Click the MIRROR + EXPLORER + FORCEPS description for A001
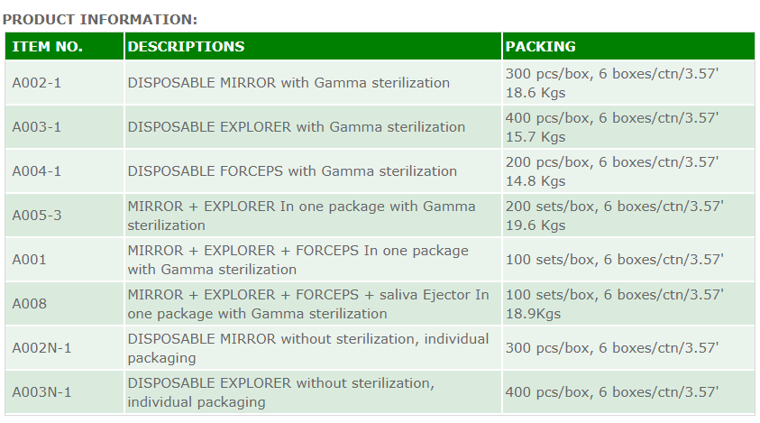The width and height of the screenshot is (760, 423). tap(298, 260)
